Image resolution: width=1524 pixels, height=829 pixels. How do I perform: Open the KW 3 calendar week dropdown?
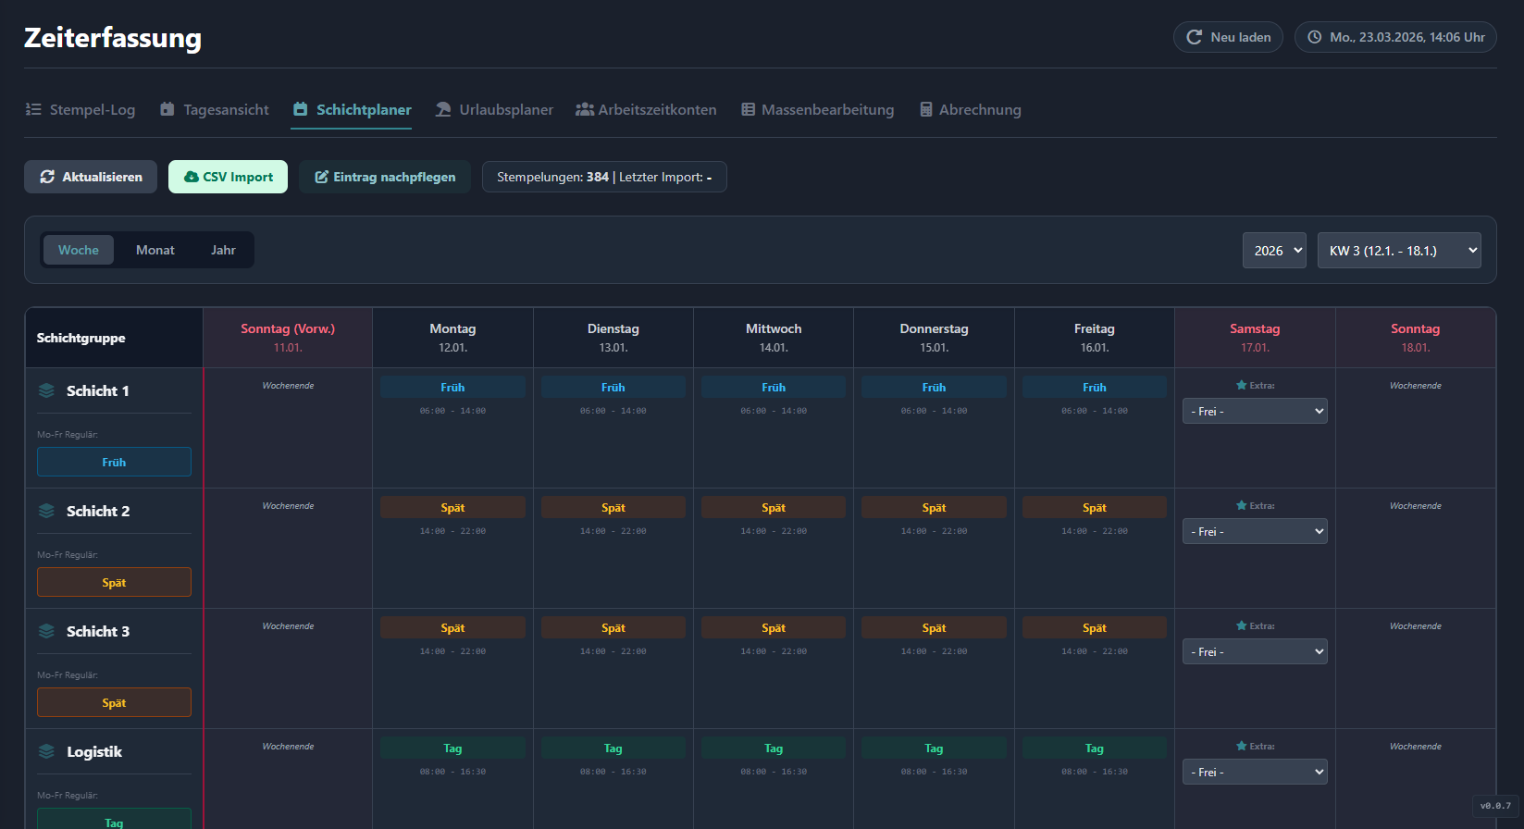click(x=1398, y=251)
